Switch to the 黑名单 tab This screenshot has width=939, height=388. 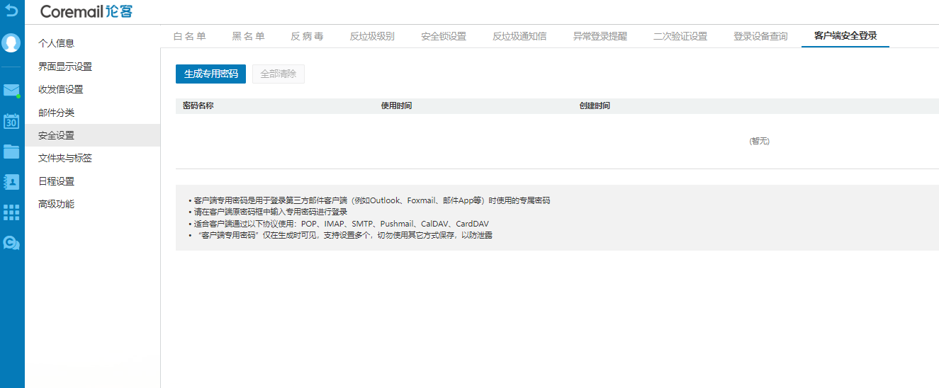[248, 36]
